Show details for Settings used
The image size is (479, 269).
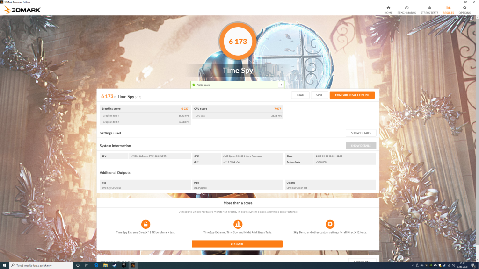click(361, 133)
